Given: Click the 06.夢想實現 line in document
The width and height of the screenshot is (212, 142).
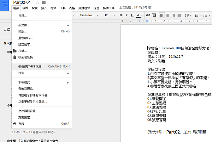Looking at the screenshot, I should pos(157,120).
